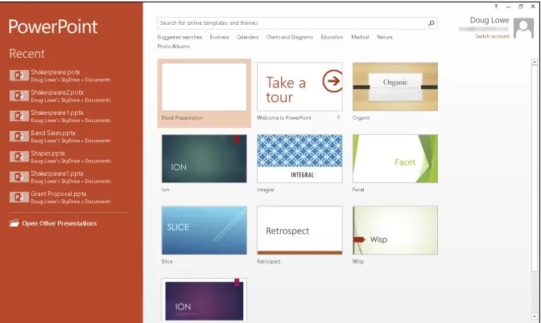Restore down the PowerPoint window
This screenshot has height=323, width=541.
click(x=521, y=6)
